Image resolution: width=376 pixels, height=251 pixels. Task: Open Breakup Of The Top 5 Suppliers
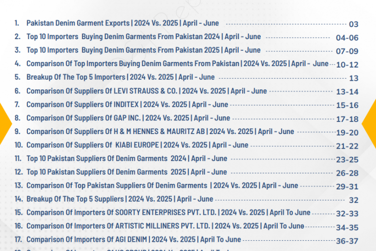coord(120,199)
